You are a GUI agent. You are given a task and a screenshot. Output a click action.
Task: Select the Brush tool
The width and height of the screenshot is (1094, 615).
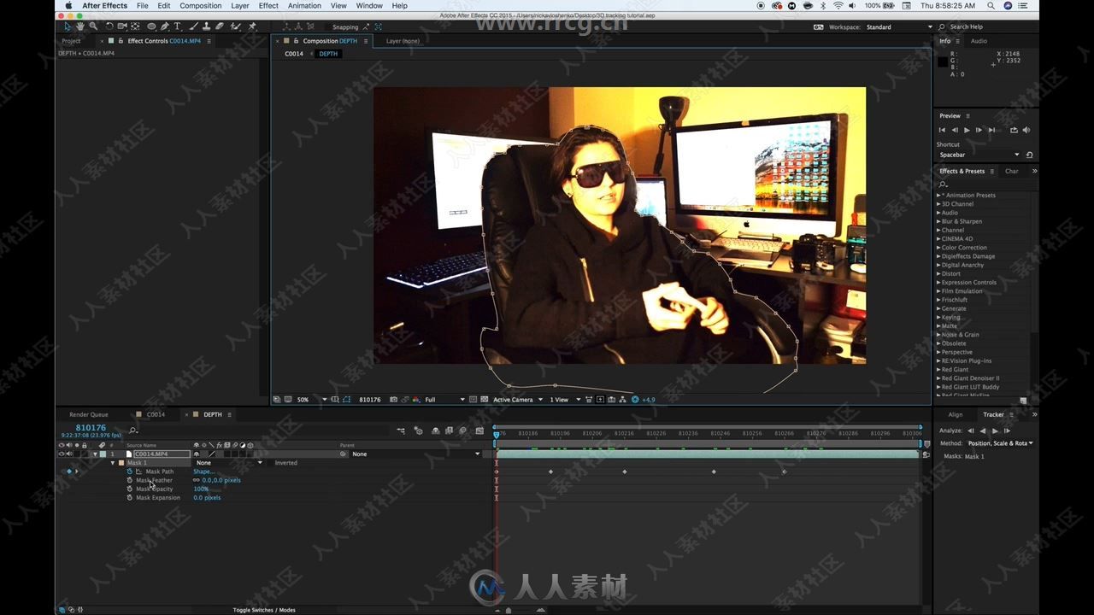click(x=193, y=26)
